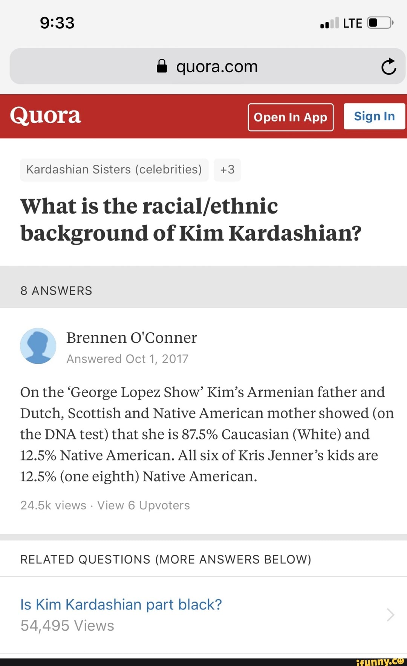Click the Sign In button
Viewport: 407px width, 666px height.
[374, 116]
